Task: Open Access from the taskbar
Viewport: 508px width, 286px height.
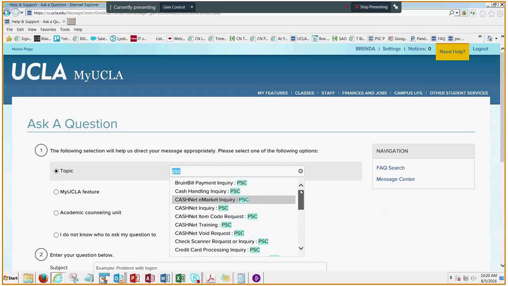Action: point(150,278)
